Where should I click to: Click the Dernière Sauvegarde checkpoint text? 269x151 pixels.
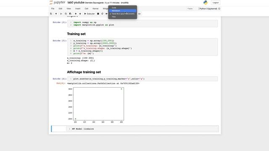click(102, 3)
